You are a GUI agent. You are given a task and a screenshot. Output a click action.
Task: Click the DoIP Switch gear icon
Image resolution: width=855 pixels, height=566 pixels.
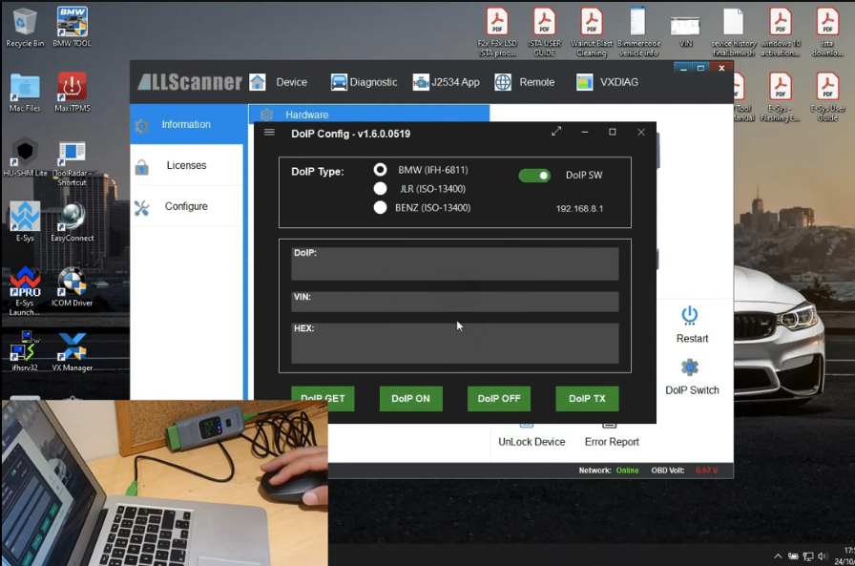[x=690, y=367]
